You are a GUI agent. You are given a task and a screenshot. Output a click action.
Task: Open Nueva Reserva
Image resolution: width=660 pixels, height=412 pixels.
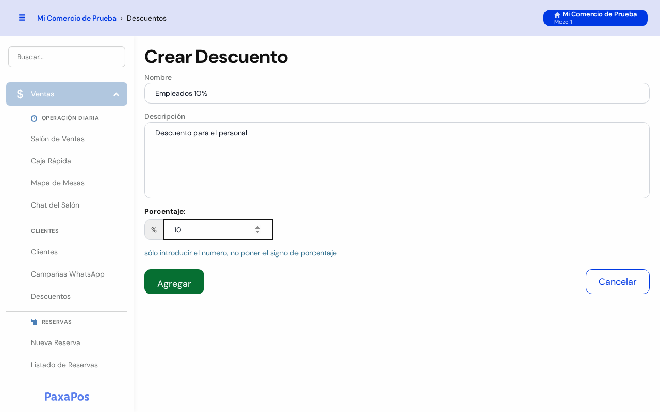56,342
